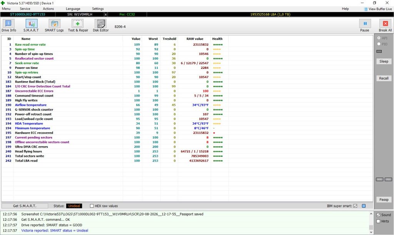This screenshot has height=235, width=394.
Task: Click the log panel scroll-up arrow
Action: click(x=371, y=214)
